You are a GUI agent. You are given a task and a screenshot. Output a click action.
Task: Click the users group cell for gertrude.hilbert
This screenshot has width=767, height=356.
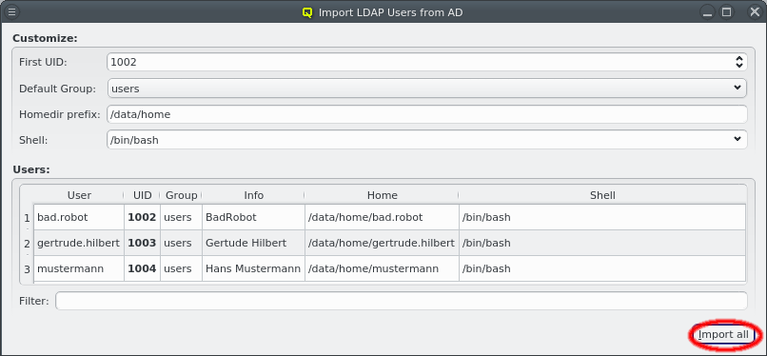coord(181,243)
